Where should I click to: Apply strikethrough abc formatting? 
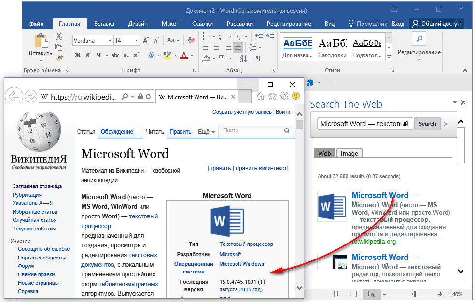click(x=115, y=55)
